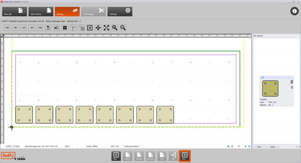
Task: Switch to the Jobs Library tab
Action: click(41, 12)
